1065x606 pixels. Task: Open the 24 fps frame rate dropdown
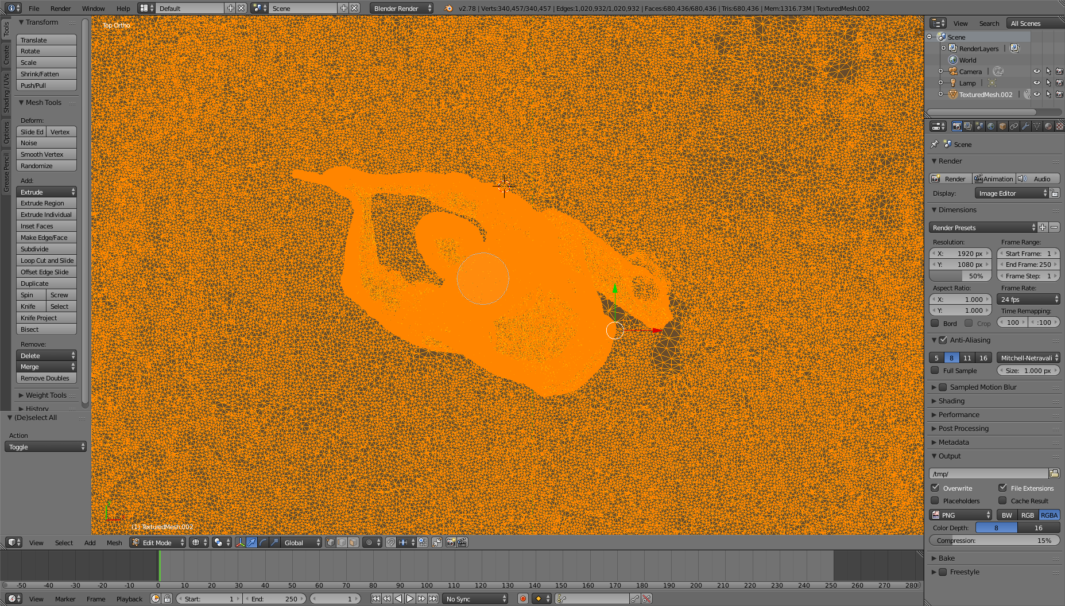[1028, 299]
